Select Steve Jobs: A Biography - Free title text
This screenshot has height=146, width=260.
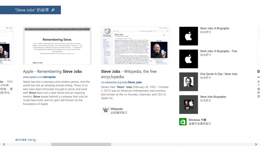[x=219, y=51]
